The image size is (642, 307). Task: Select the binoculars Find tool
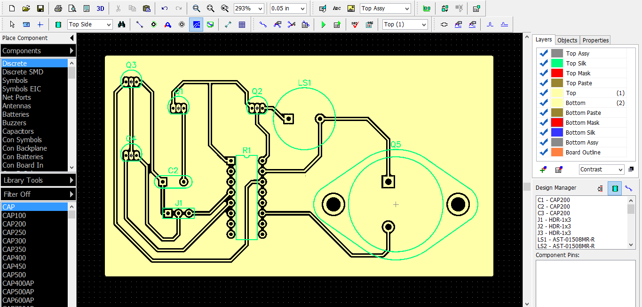click(x=121, y=24)
